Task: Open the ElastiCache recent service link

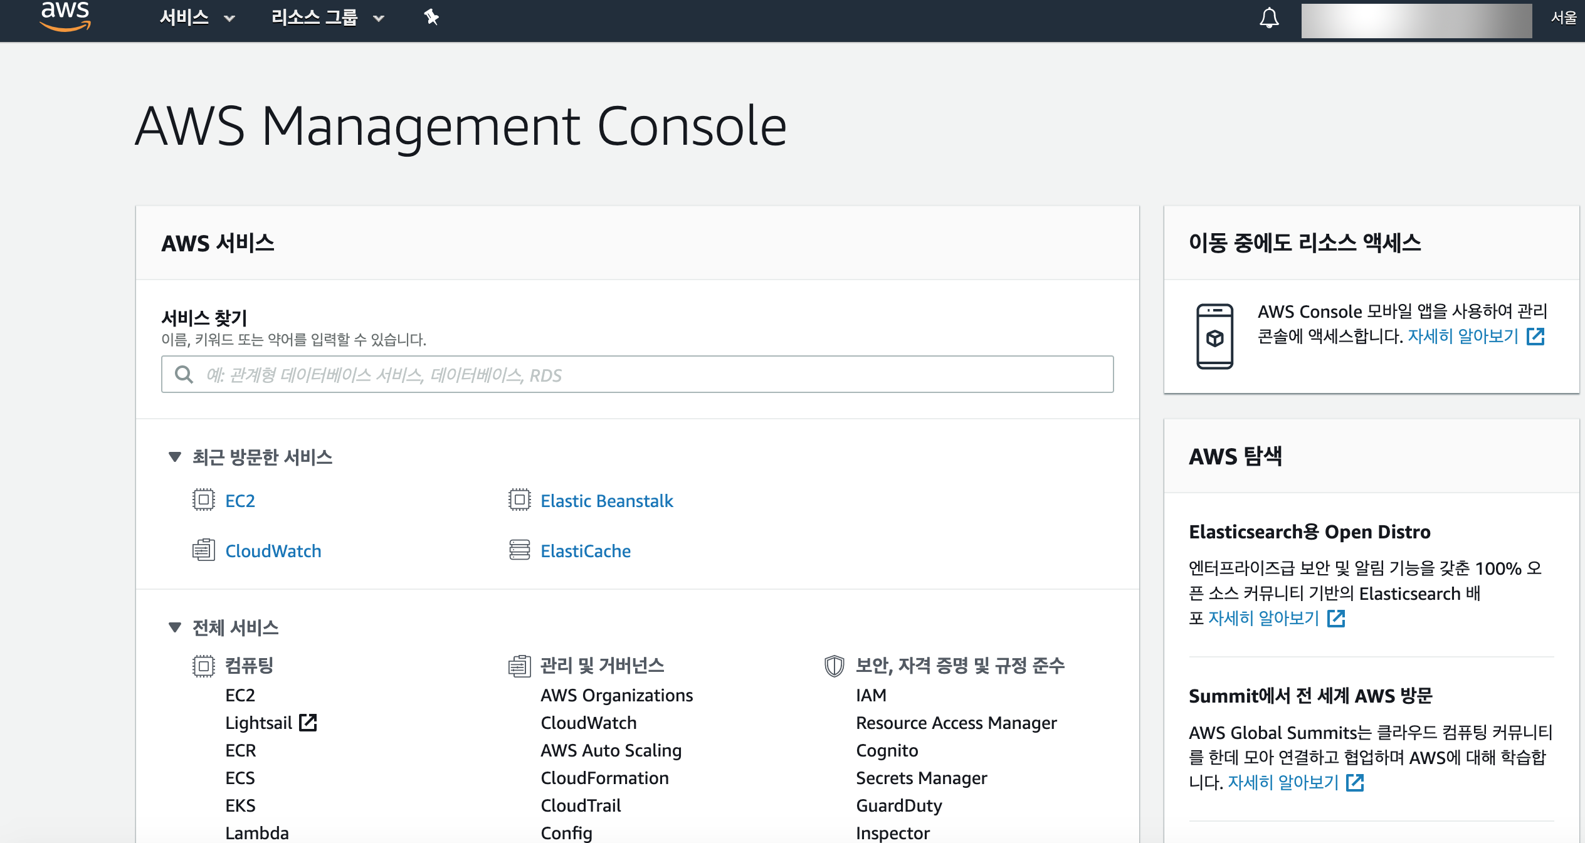Action: pos(586,551)
